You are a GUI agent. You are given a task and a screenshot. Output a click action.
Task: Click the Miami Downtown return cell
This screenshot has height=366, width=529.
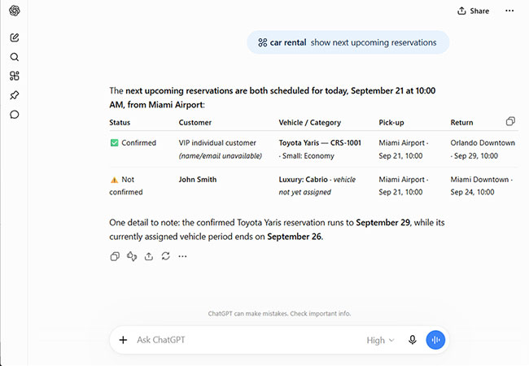point(482,185)
